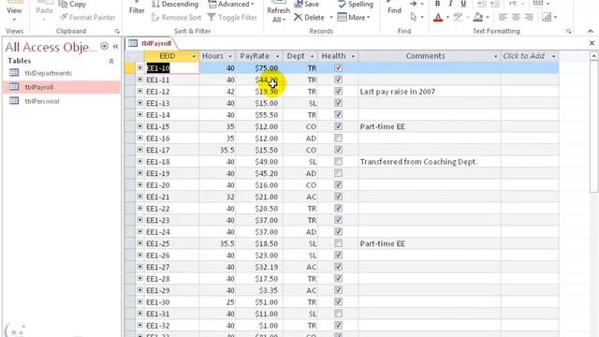Collapse the ribbon with the up chevron

(x=591, y=31)
